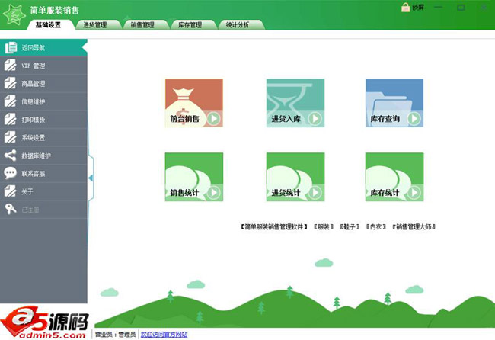Select 商品管理 label in sidebar
Screen dimensions: 495x340
coord(34,84)
